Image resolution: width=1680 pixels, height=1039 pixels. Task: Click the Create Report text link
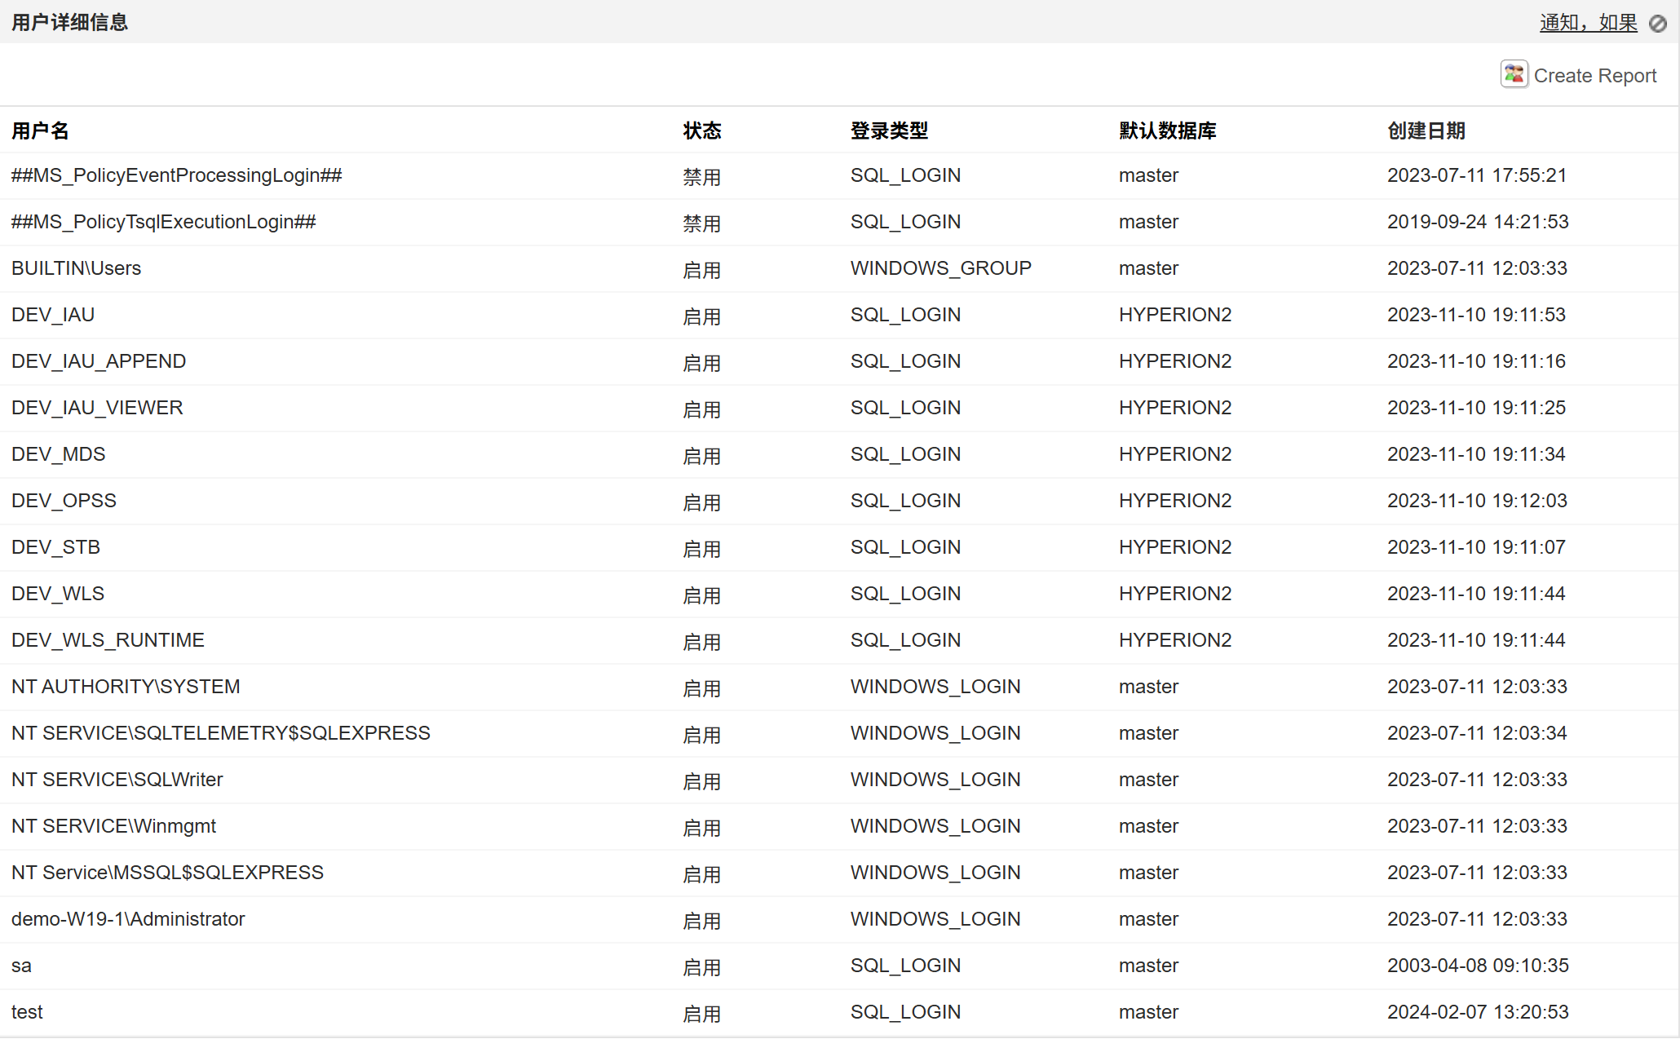[1594, 76]
